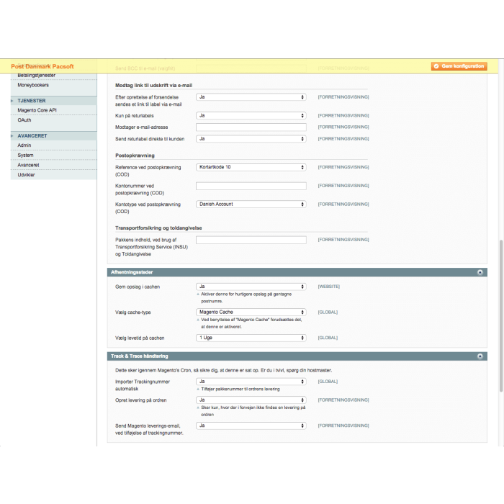Viewport: 504px width, 504px height.
Task: Click the [GLOBAL] label beside Vælg cache-type
Action: pyautogui.click(x=328, y=312)
